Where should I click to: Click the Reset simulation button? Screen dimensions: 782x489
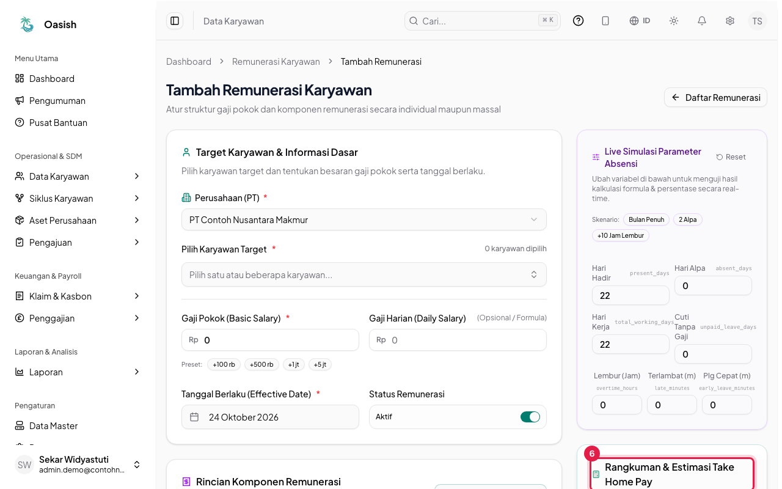(731, 157)
